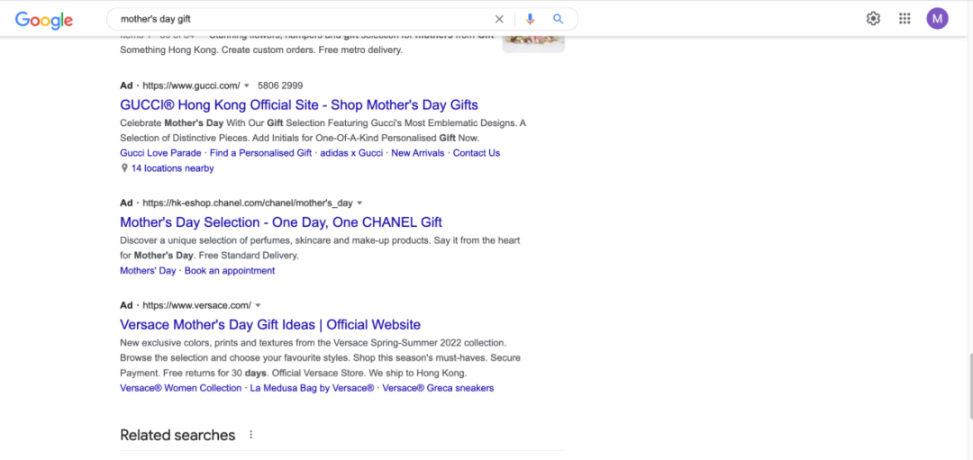Click the location pin icon under Gucci ad

click(x=124, y=168)
